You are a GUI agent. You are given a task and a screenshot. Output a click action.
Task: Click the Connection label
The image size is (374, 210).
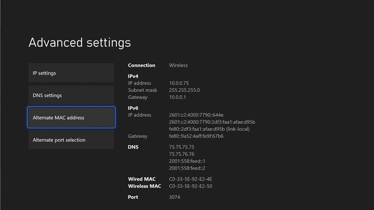pos(141,65)
